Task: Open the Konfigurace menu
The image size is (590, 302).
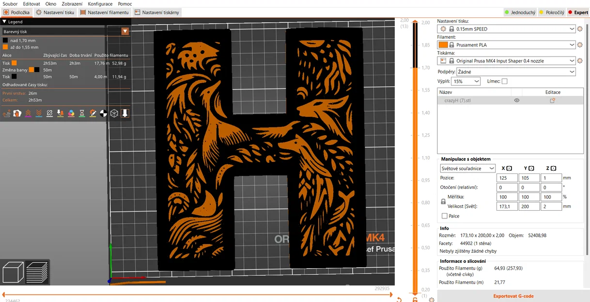Action: click(100, 4)
